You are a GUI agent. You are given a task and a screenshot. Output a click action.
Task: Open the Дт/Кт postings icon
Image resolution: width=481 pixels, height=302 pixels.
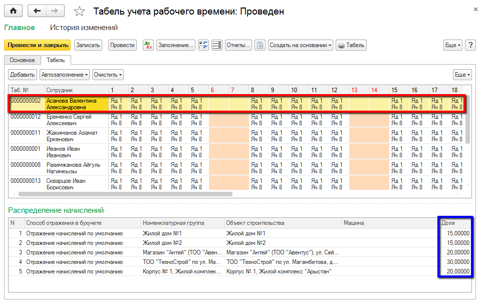click(x=148, y=45)
